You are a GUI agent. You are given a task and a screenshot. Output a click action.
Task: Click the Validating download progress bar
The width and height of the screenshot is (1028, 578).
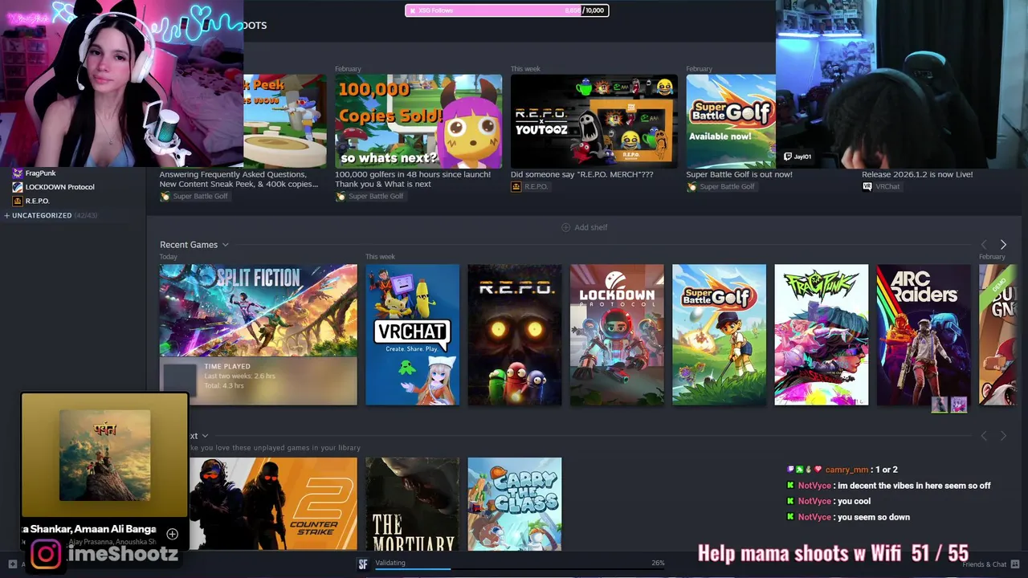(520, 568)
